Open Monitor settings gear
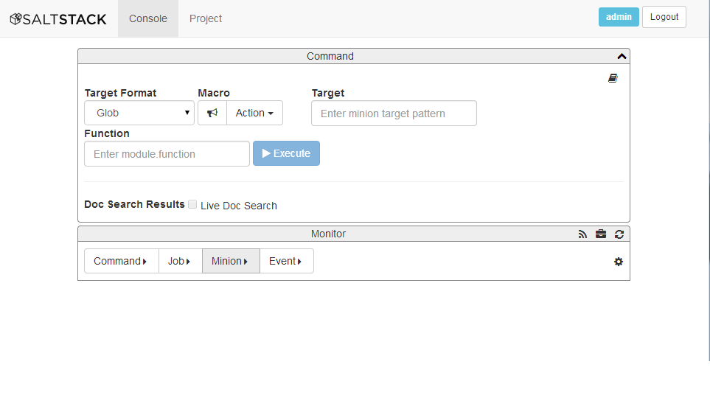The image size is (710, 398). (x=619, y=262)
